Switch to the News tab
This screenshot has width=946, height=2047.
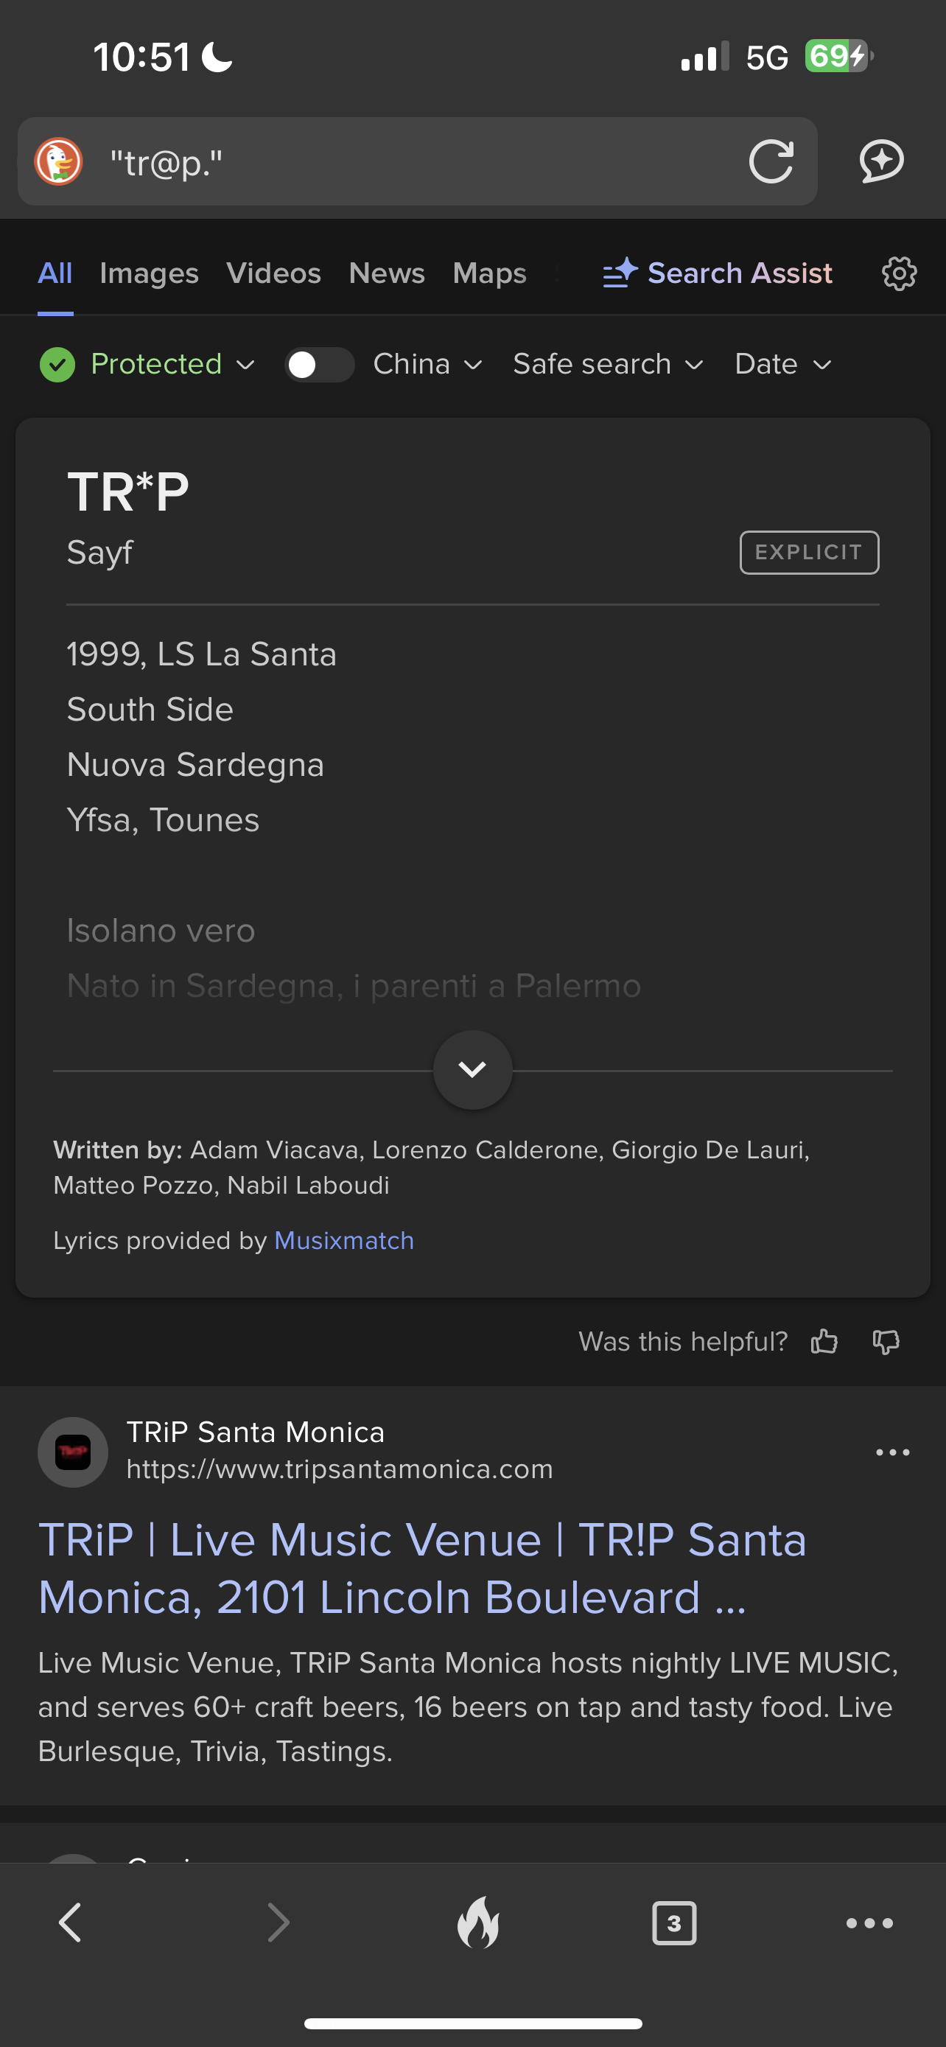point(386,273)
